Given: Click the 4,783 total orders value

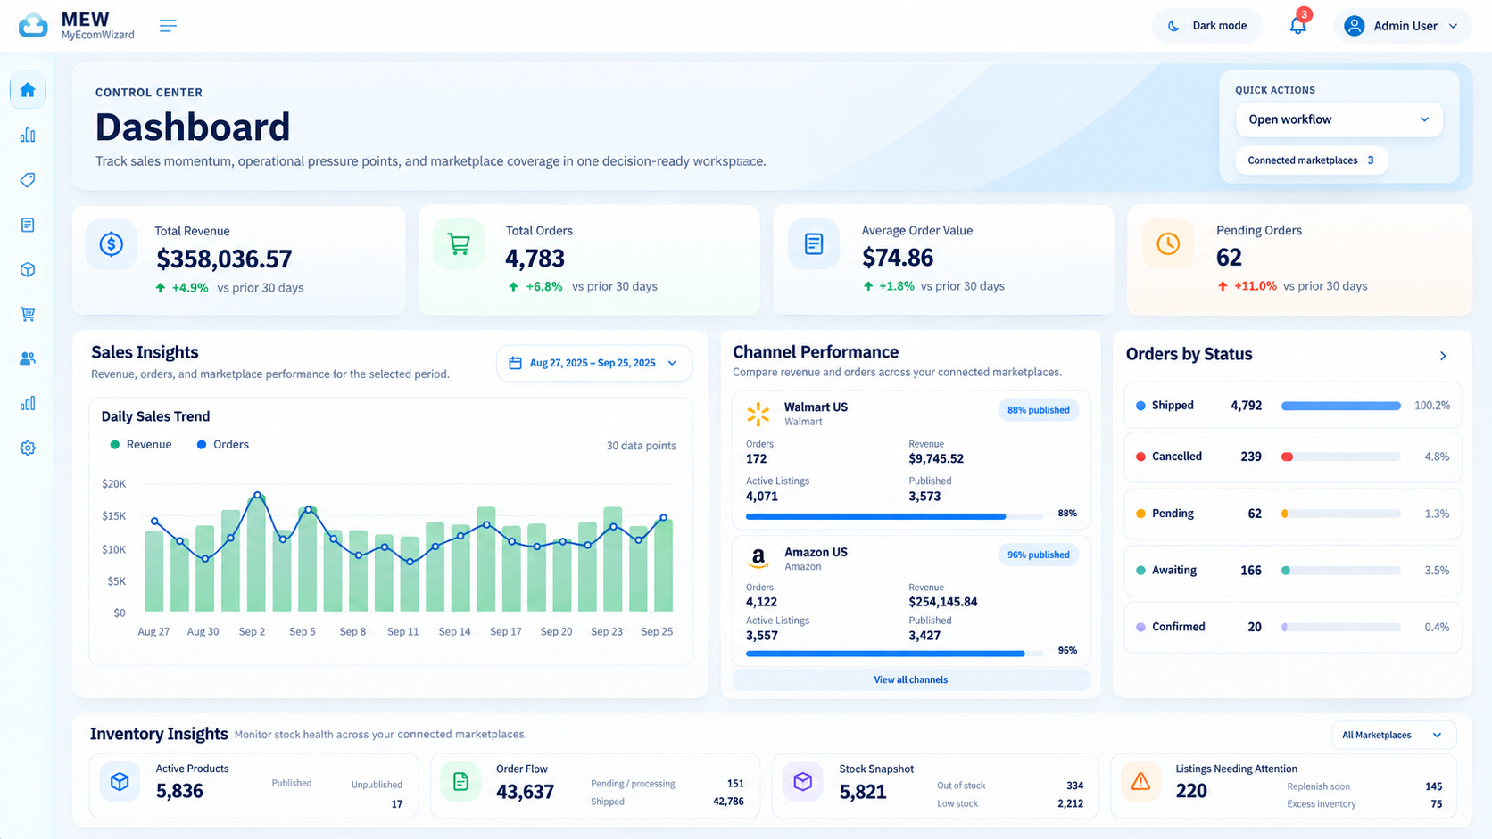Looking at the screenshot, I should [535, 259].
